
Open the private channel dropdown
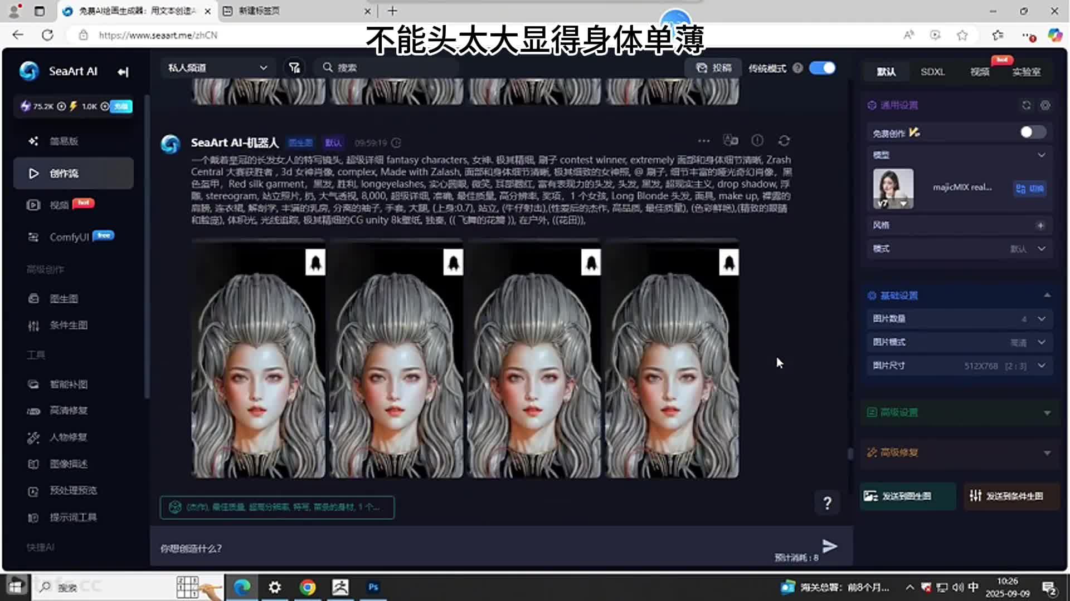[x=217, y=68]
